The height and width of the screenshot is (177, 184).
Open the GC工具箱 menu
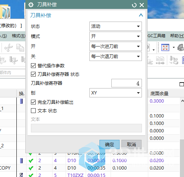[x=156, y=36]
